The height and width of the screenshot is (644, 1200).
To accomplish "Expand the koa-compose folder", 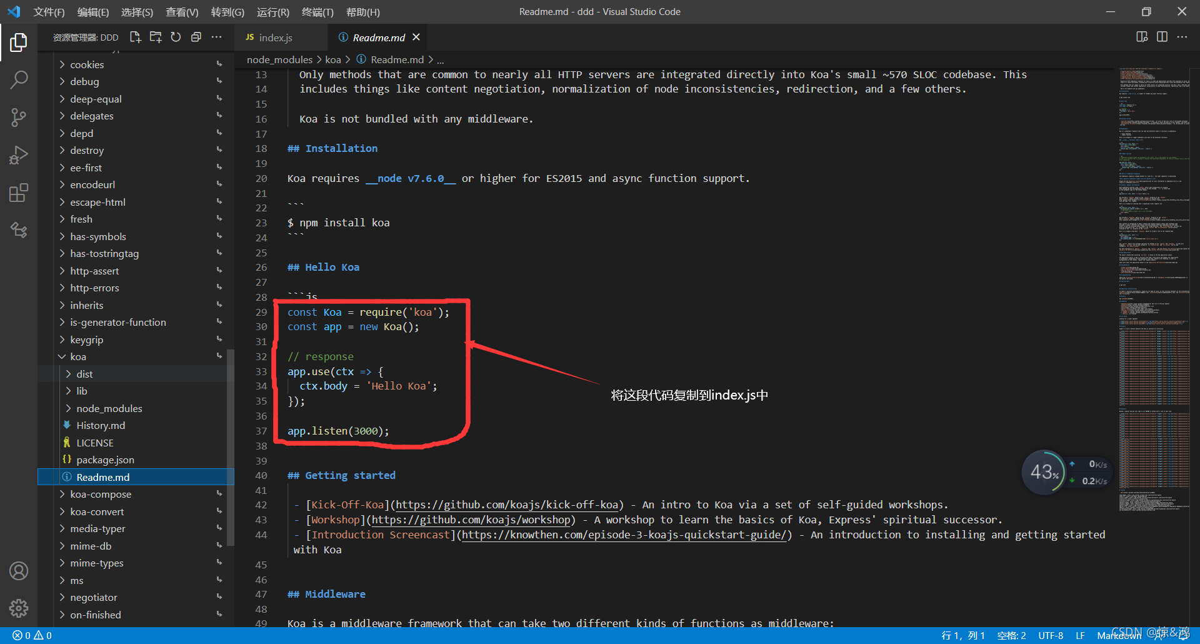I will (136, 494).
